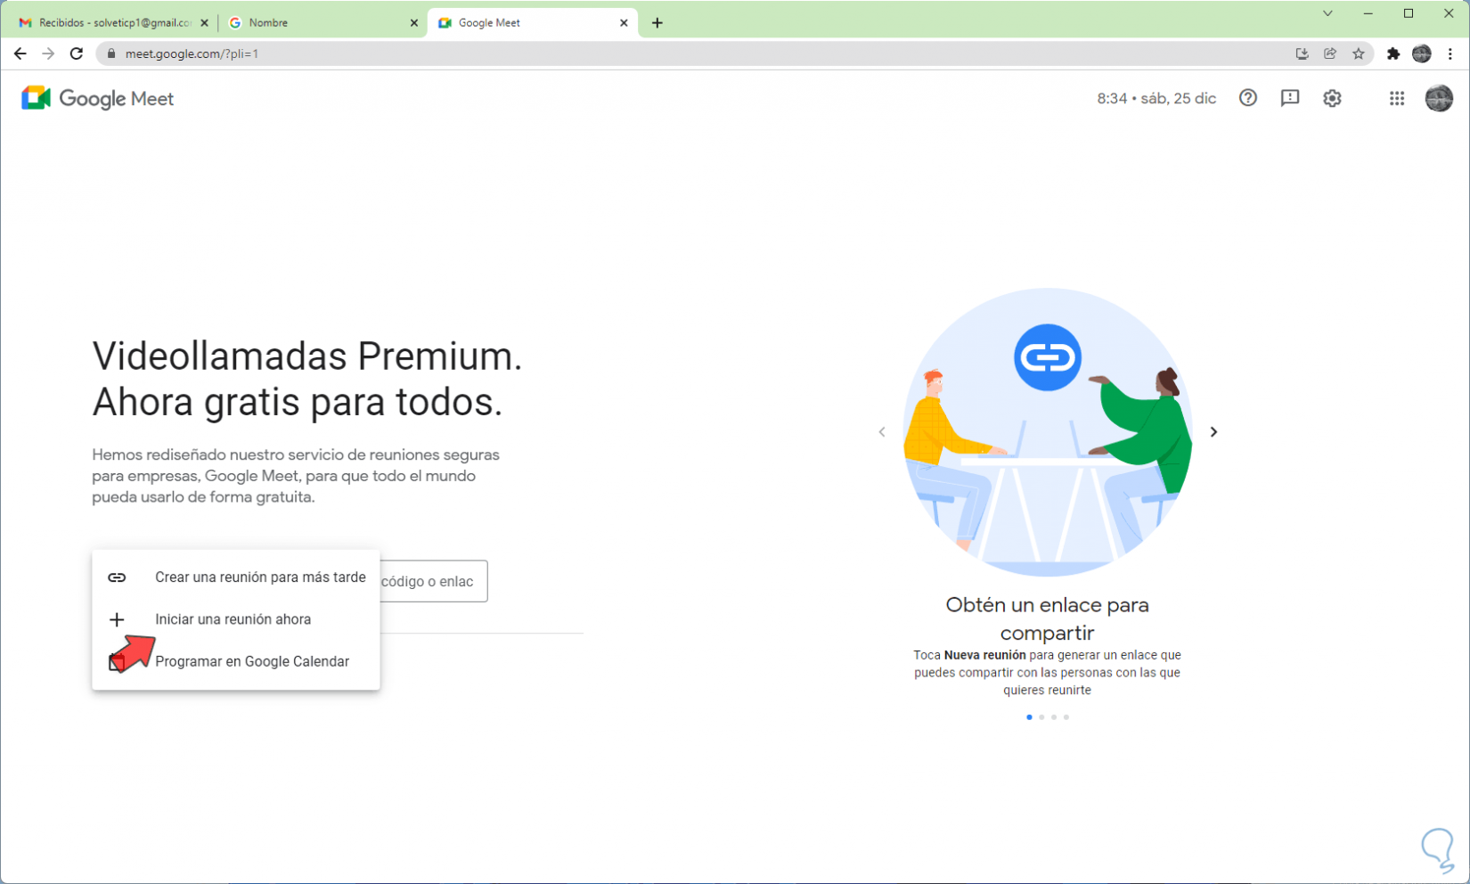Choose Crear una reunión para más tarde
Screen dimensions: 1470x884
236,577
